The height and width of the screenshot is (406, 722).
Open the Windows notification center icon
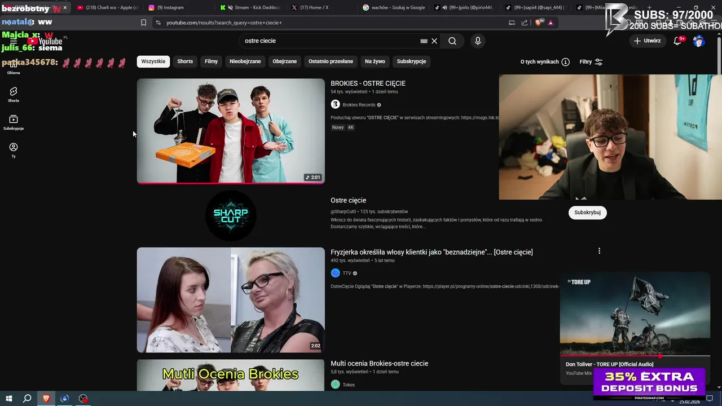(710, 399)
